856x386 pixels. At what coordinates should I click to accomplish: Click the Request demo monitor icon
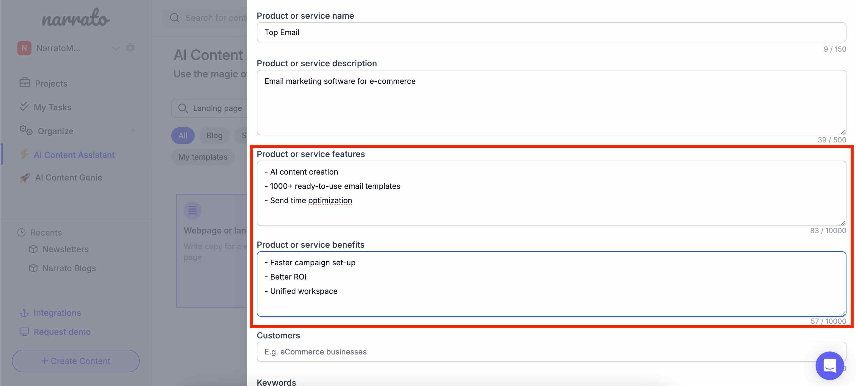(24, 332)
